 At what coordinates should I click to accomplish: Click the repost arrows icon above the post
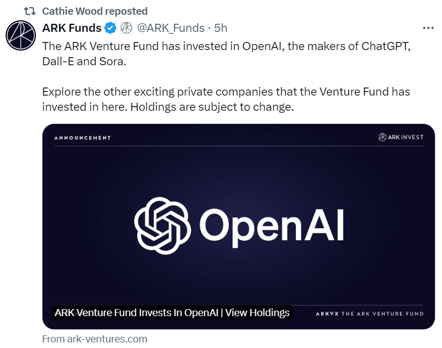[30, 11]
